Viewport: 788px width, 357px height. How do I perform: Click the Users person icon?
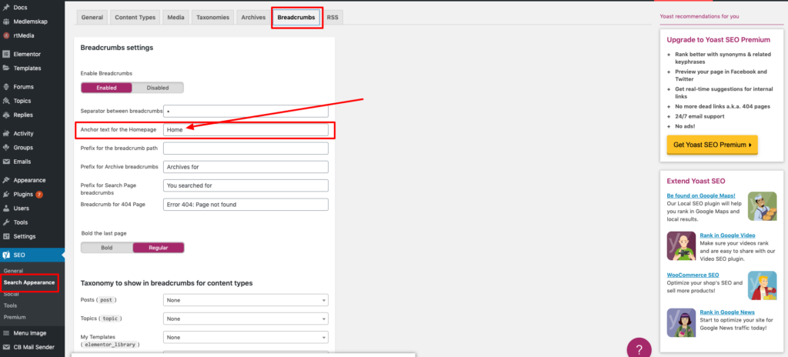(x=6, y=209)
